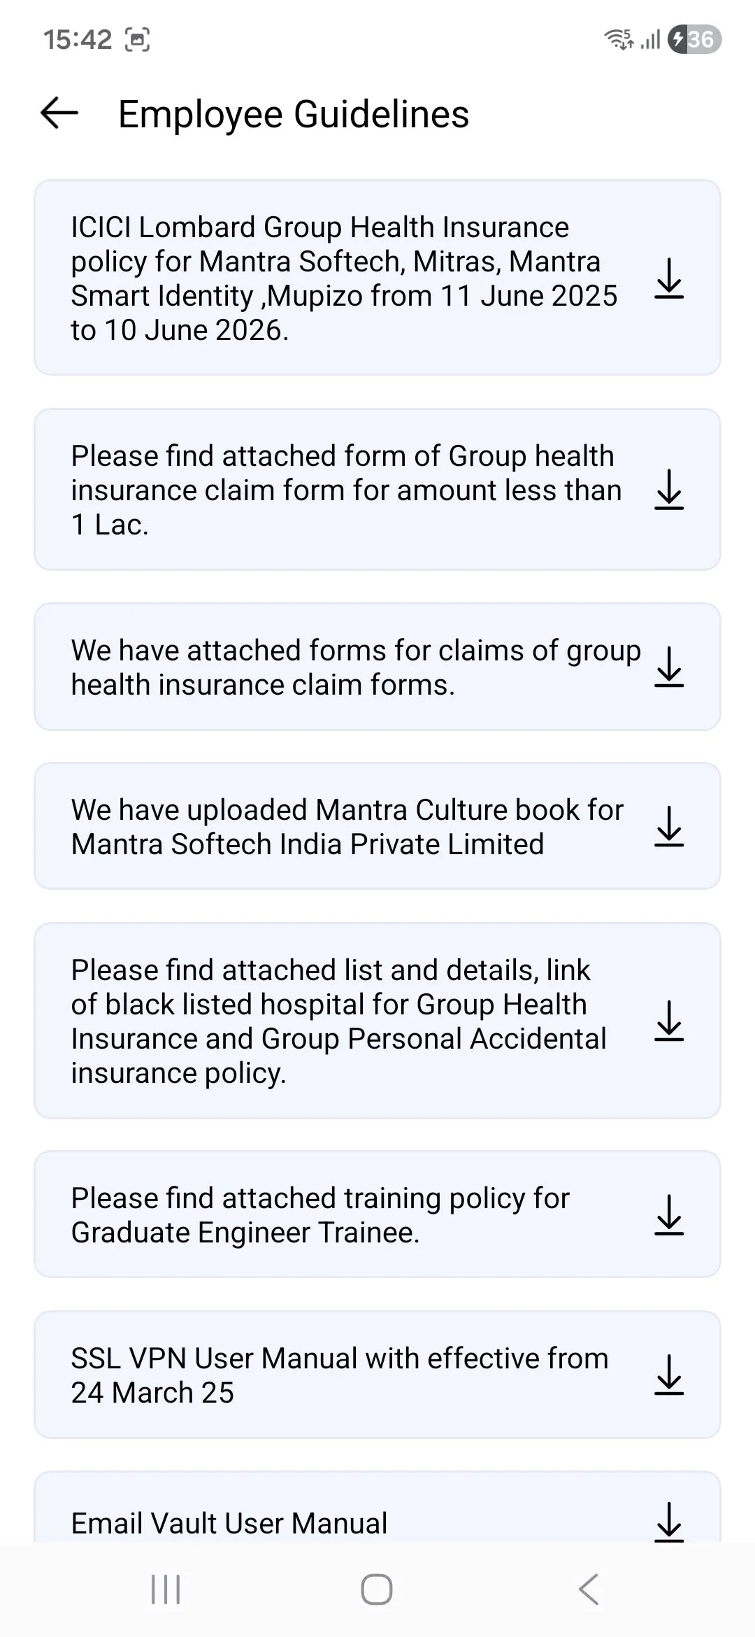The image size is (755, 1637).
Task: Open ICICI Lombard policy card text
Action: [344, 278]
